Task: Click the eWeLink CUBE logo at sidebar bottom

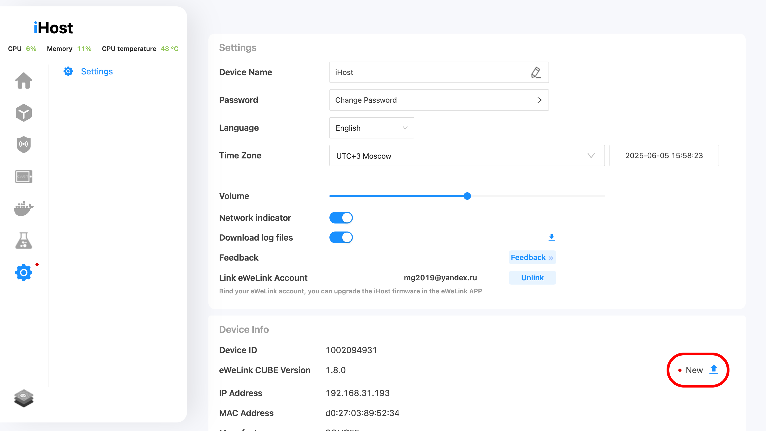Action: click(x=24, y=398)
